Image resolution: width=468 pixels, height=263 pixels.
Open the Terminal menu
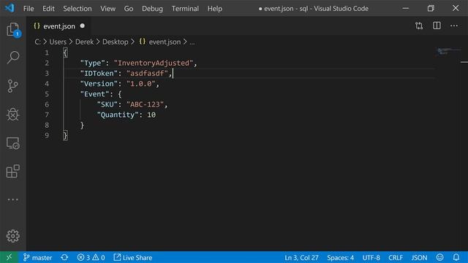coord(185,9)
